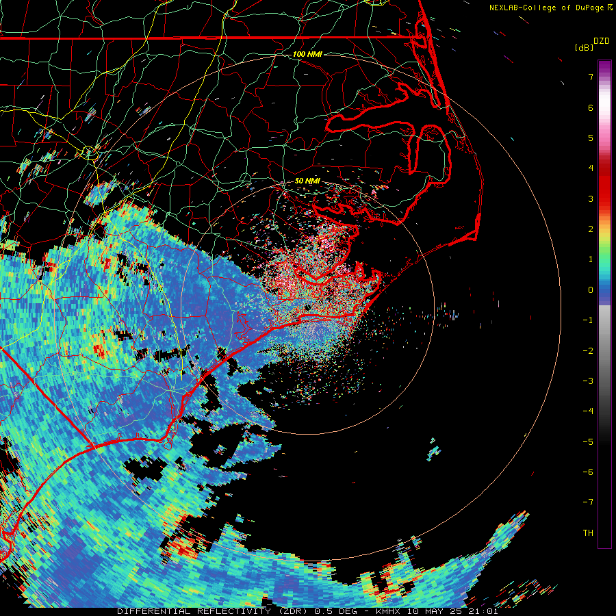Click the -1 value on the color scale
Viewport: 616px width, 616px height.
(x=588, y=320)
